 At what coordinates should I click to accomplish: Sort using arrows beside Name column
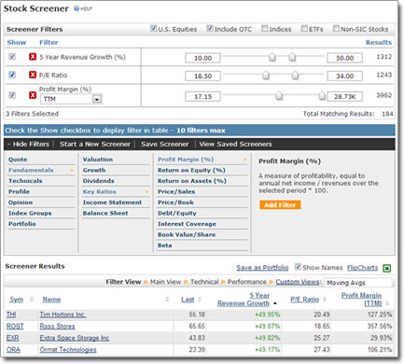[x=167, y=300]
